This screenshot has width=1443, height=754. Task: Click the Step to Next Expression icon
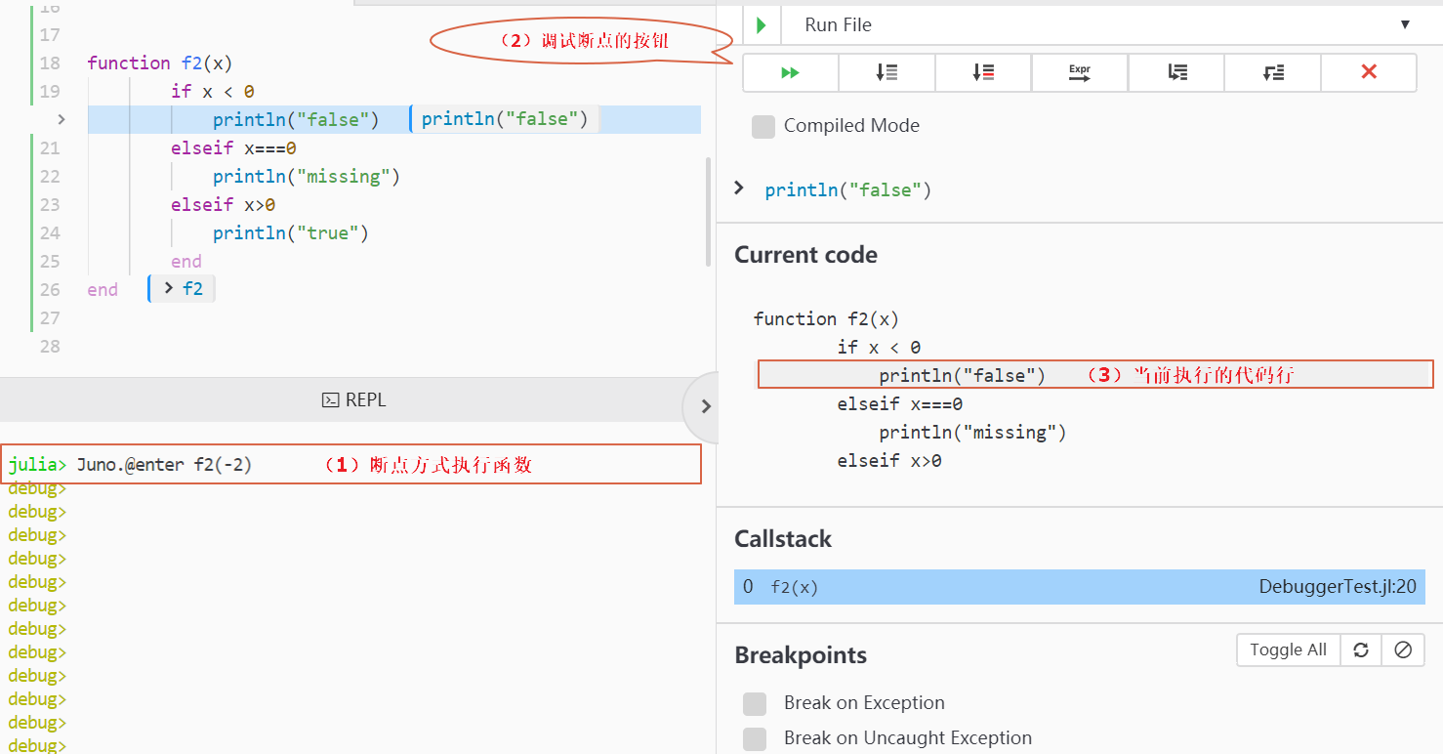tap(1079, 71)
